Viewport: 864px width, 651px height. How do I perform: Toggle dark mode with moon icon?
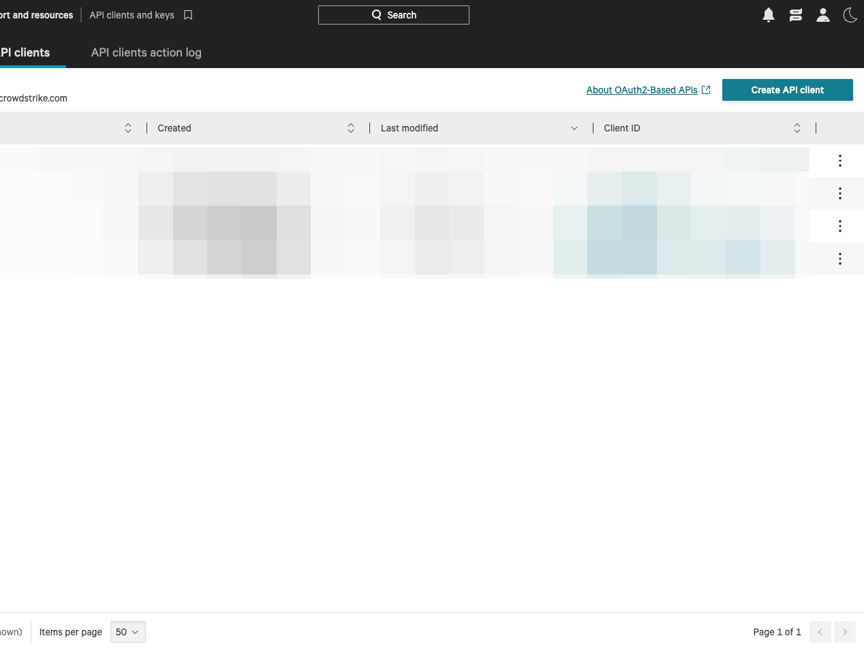point(850,15)
